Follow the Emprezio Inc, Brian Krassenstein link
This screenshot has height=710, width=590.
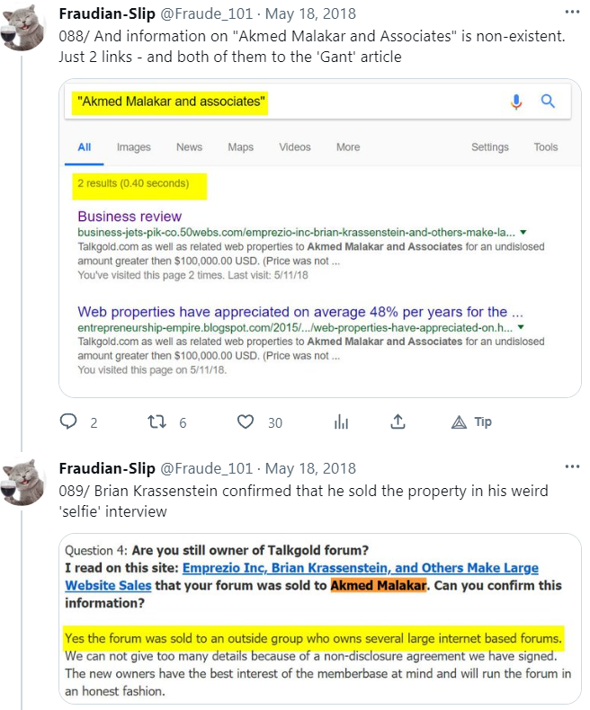(360, 568)
